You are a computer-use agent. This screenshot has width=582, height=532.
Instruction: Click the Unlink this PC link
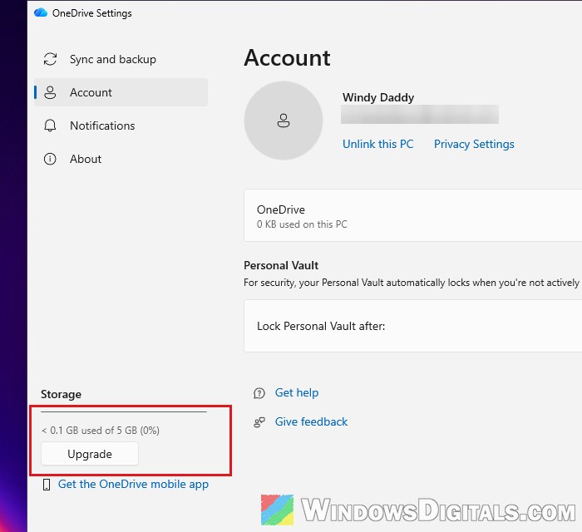[x=377, y=144]
